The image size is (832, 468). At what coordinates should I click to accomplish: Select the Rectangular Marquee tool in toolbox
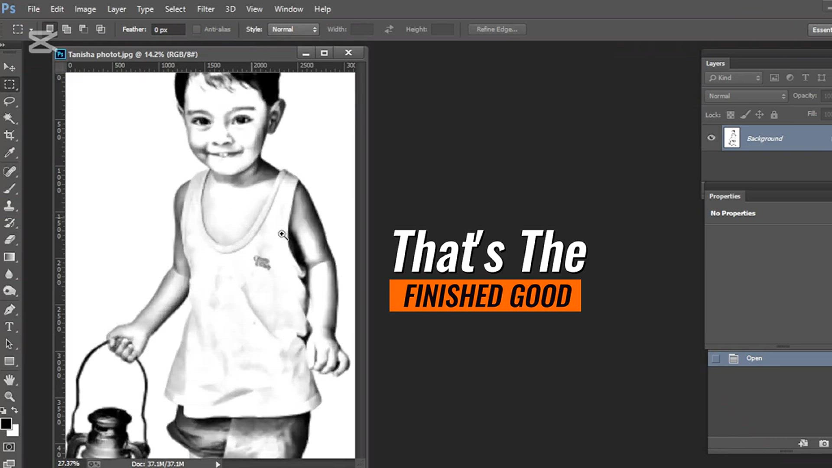pos(9,84)
